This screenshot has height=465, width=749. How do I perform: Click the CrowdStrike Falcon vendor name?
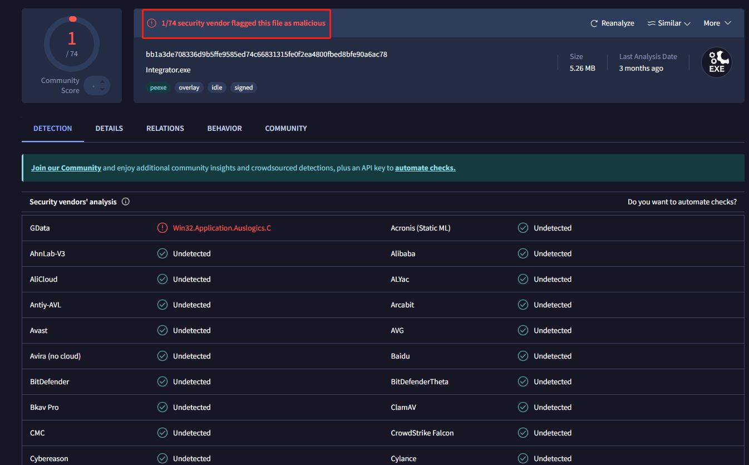[x=422, y=433]
